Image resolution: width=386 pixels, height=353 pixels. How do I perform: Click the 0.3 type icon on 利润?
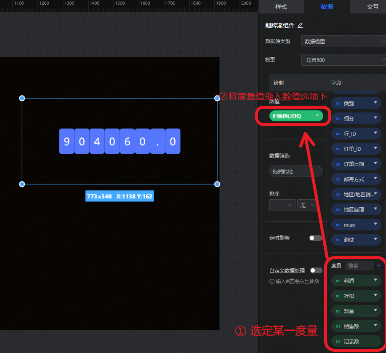tap(338, 281)
